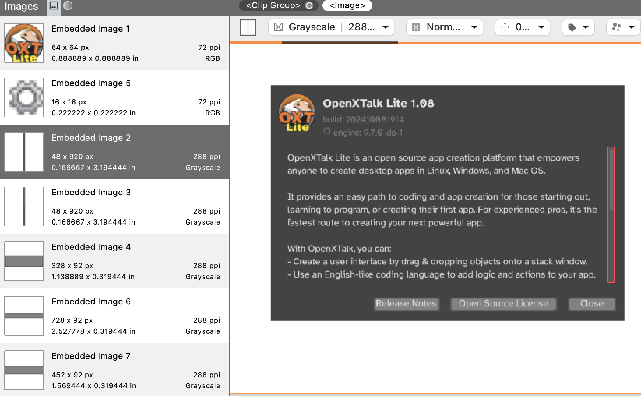Select Embedded Image 3 thumbnail

(24, 207)
